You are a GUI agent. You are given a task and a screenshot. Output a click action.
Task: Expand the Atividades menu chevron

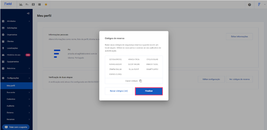(x=29, y=21)
